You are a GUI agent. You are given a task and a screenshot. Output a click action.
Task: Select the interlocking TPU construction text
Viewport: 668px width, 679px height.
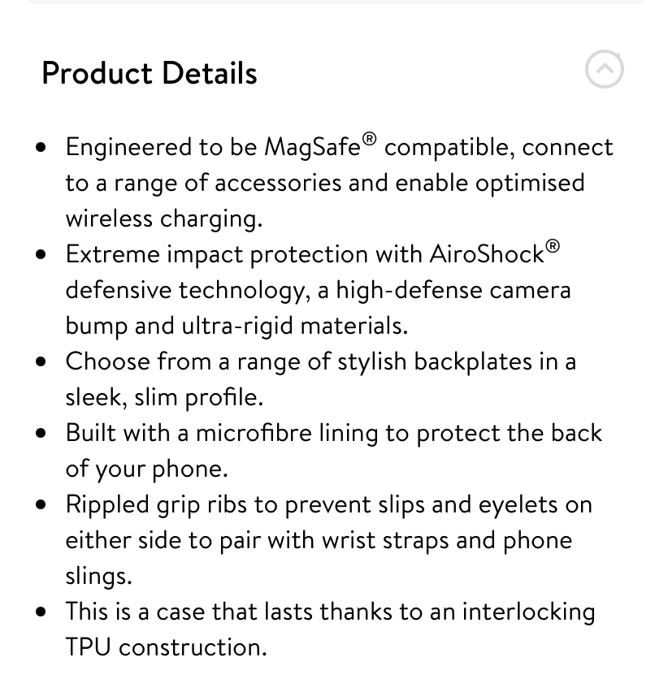click(x=330, y=629)
